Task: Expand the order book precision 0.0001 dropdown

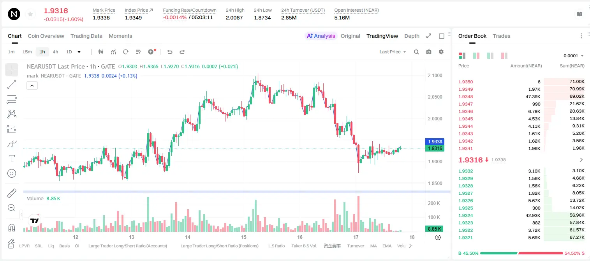Action: click(573, 56)
